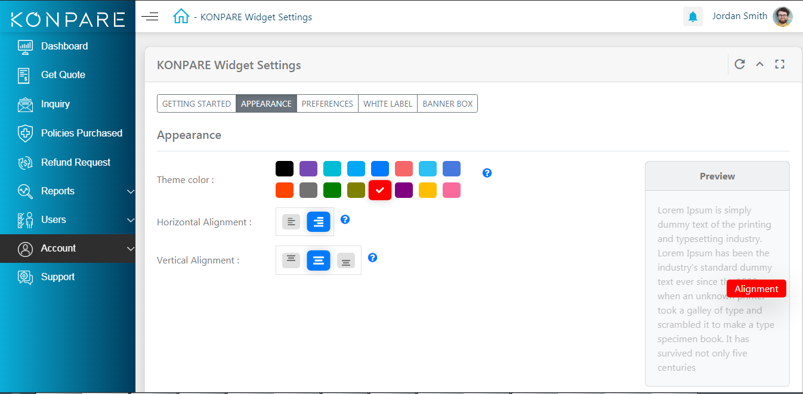
Task: Go to Dashboard in sidebar
Action: pos(64,46)
